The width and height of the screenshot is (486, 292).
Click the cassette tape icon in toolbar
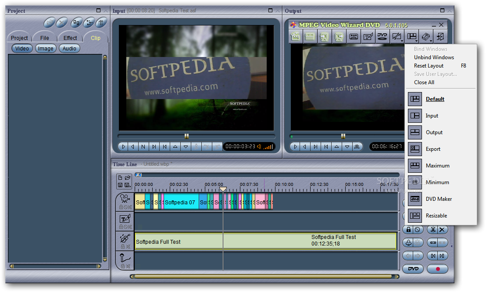[354, 37]
